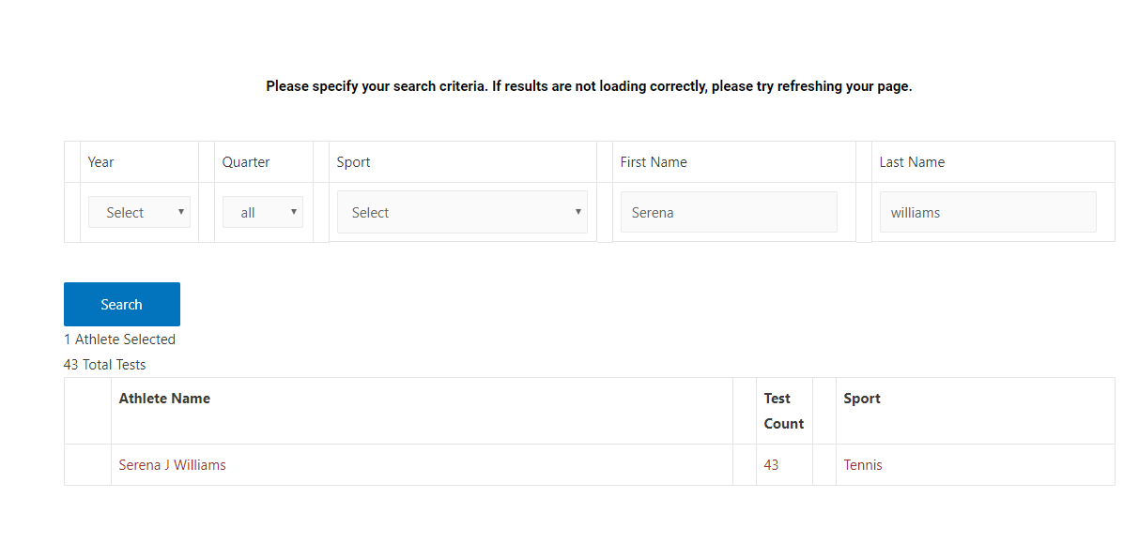
Task: Click the search criteria instruction heading
Action: 589,86
